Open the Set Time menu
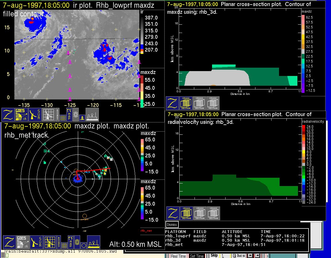 click(x=197, y=256)
